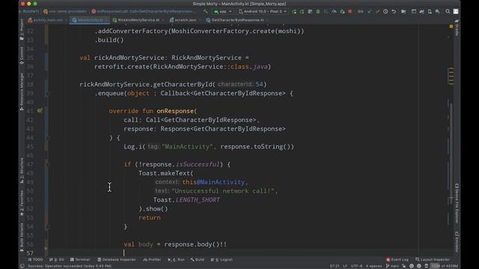
Task: Open the Terminal tool window
Action: (x=80, y=259)
